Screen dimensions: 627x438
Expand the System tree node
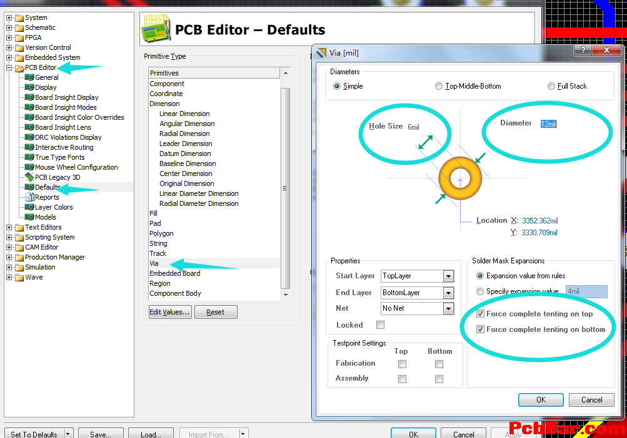(9, 18)
